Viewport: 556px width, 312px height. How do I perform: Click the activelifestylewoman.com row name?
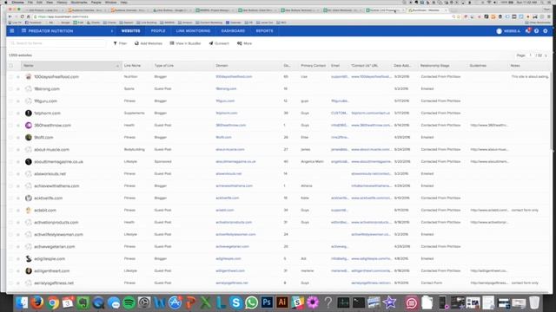click(58, 235)
